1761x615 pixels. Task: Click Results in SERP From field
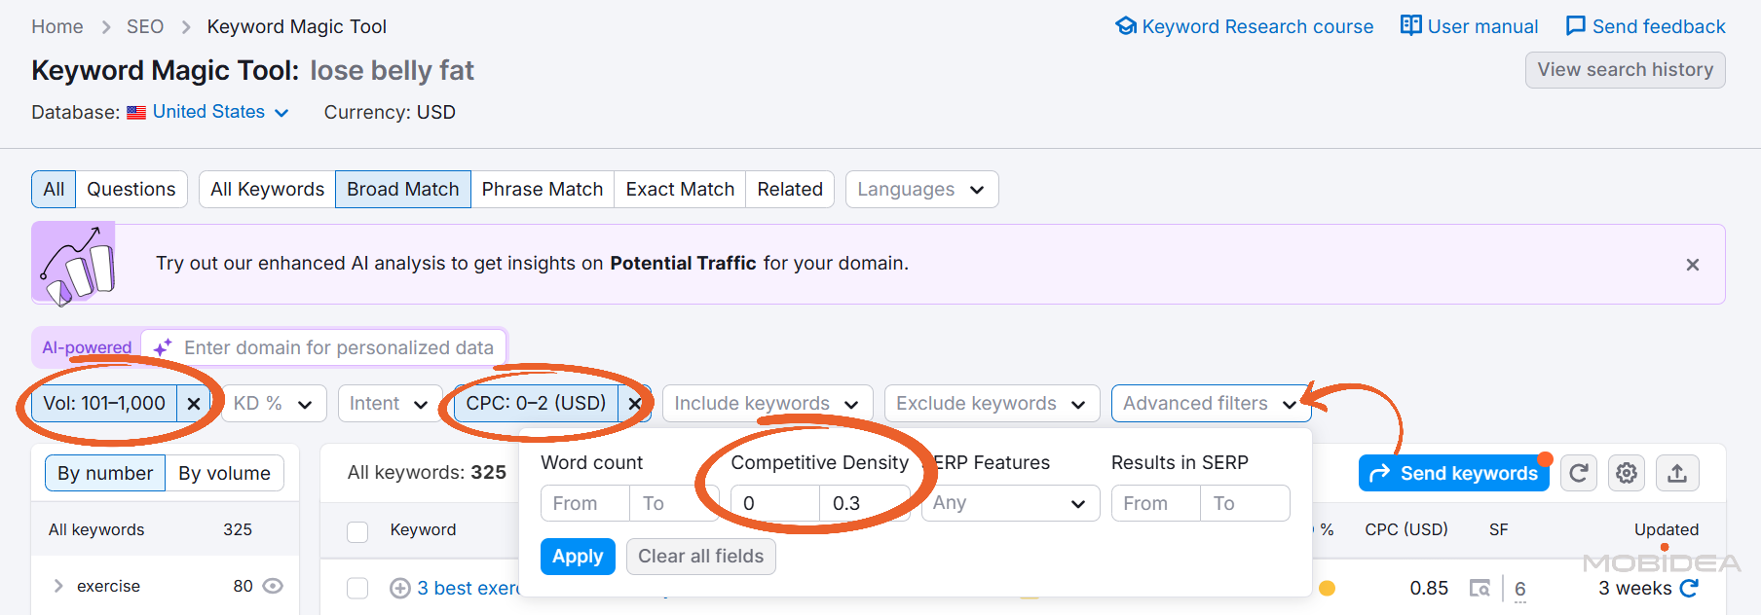point(1155,503)
